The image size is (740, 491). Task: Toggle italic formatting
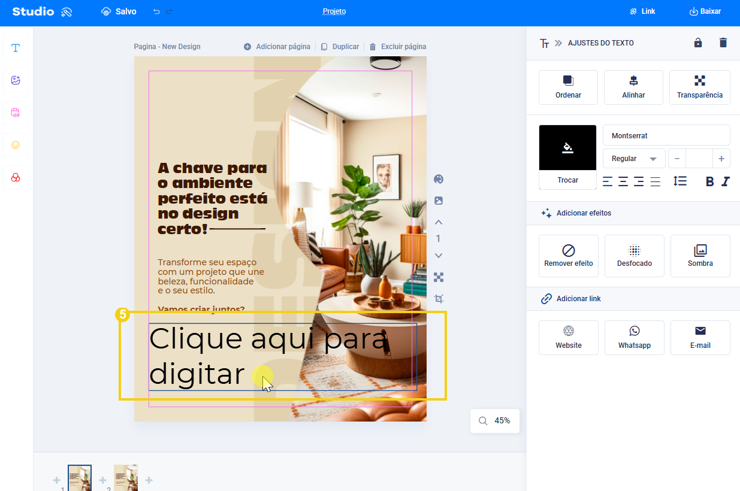click(726, 181)
